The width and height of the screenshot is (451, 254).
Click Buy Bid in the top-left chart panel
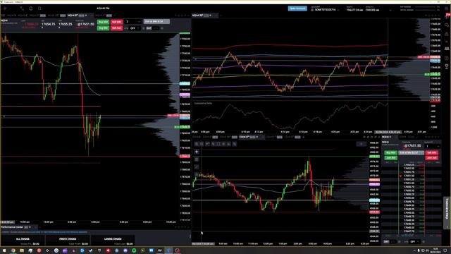tap(103, 28)
